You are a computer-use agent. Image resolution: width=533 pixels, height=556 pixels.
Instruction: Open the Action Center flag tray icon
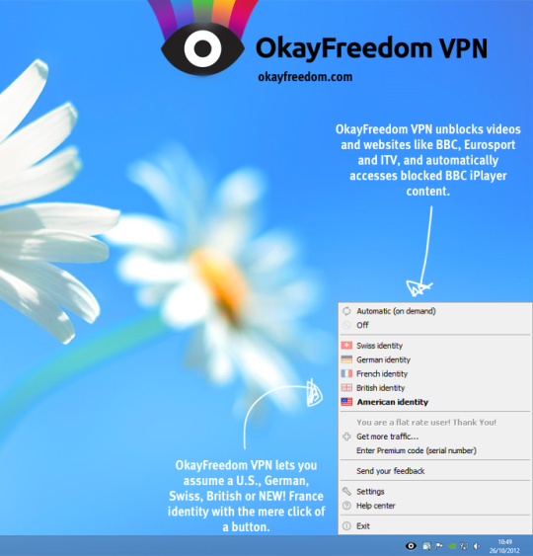point(439,546)
